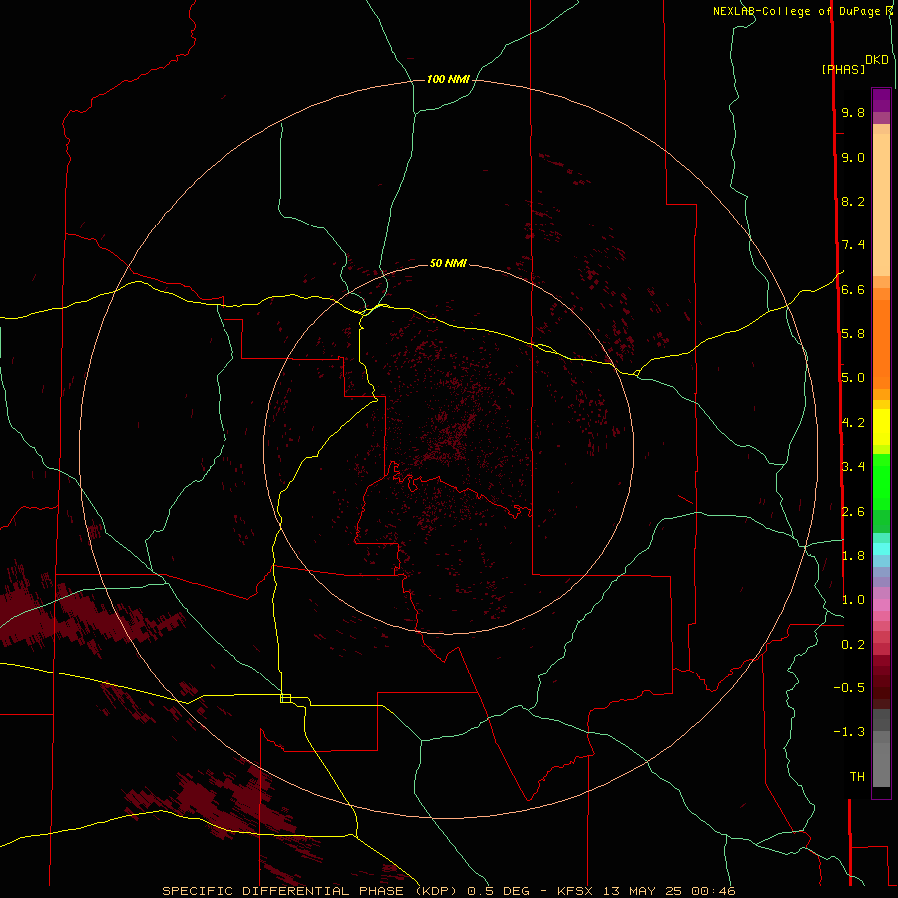
Task: Pick the bright green color bar segment
Action: pyautogui.click(x=881, y=482)
